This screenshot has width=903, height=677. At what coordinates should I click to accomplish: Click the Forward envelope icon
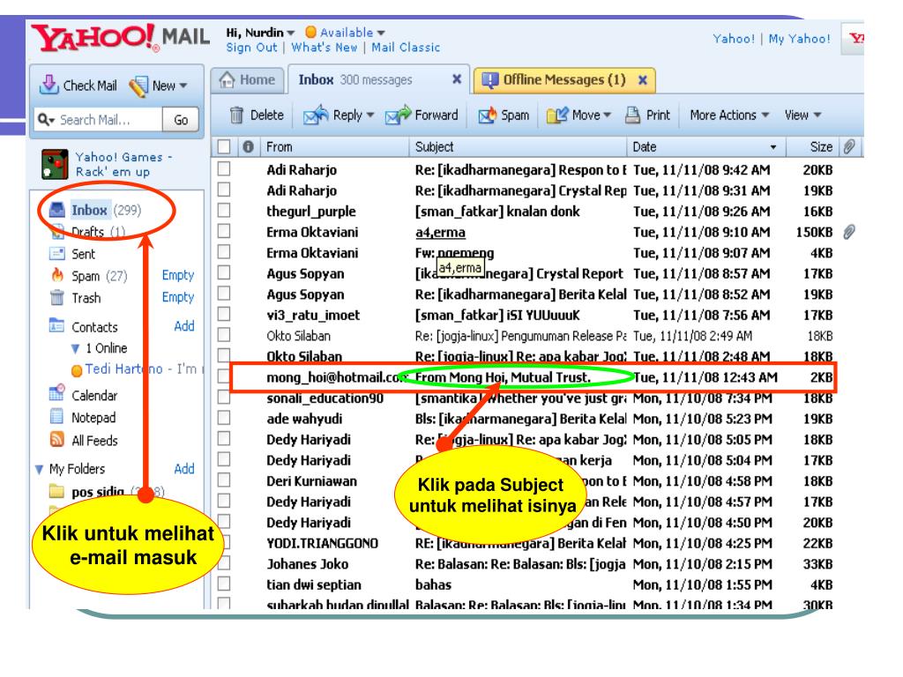point(398,115)
